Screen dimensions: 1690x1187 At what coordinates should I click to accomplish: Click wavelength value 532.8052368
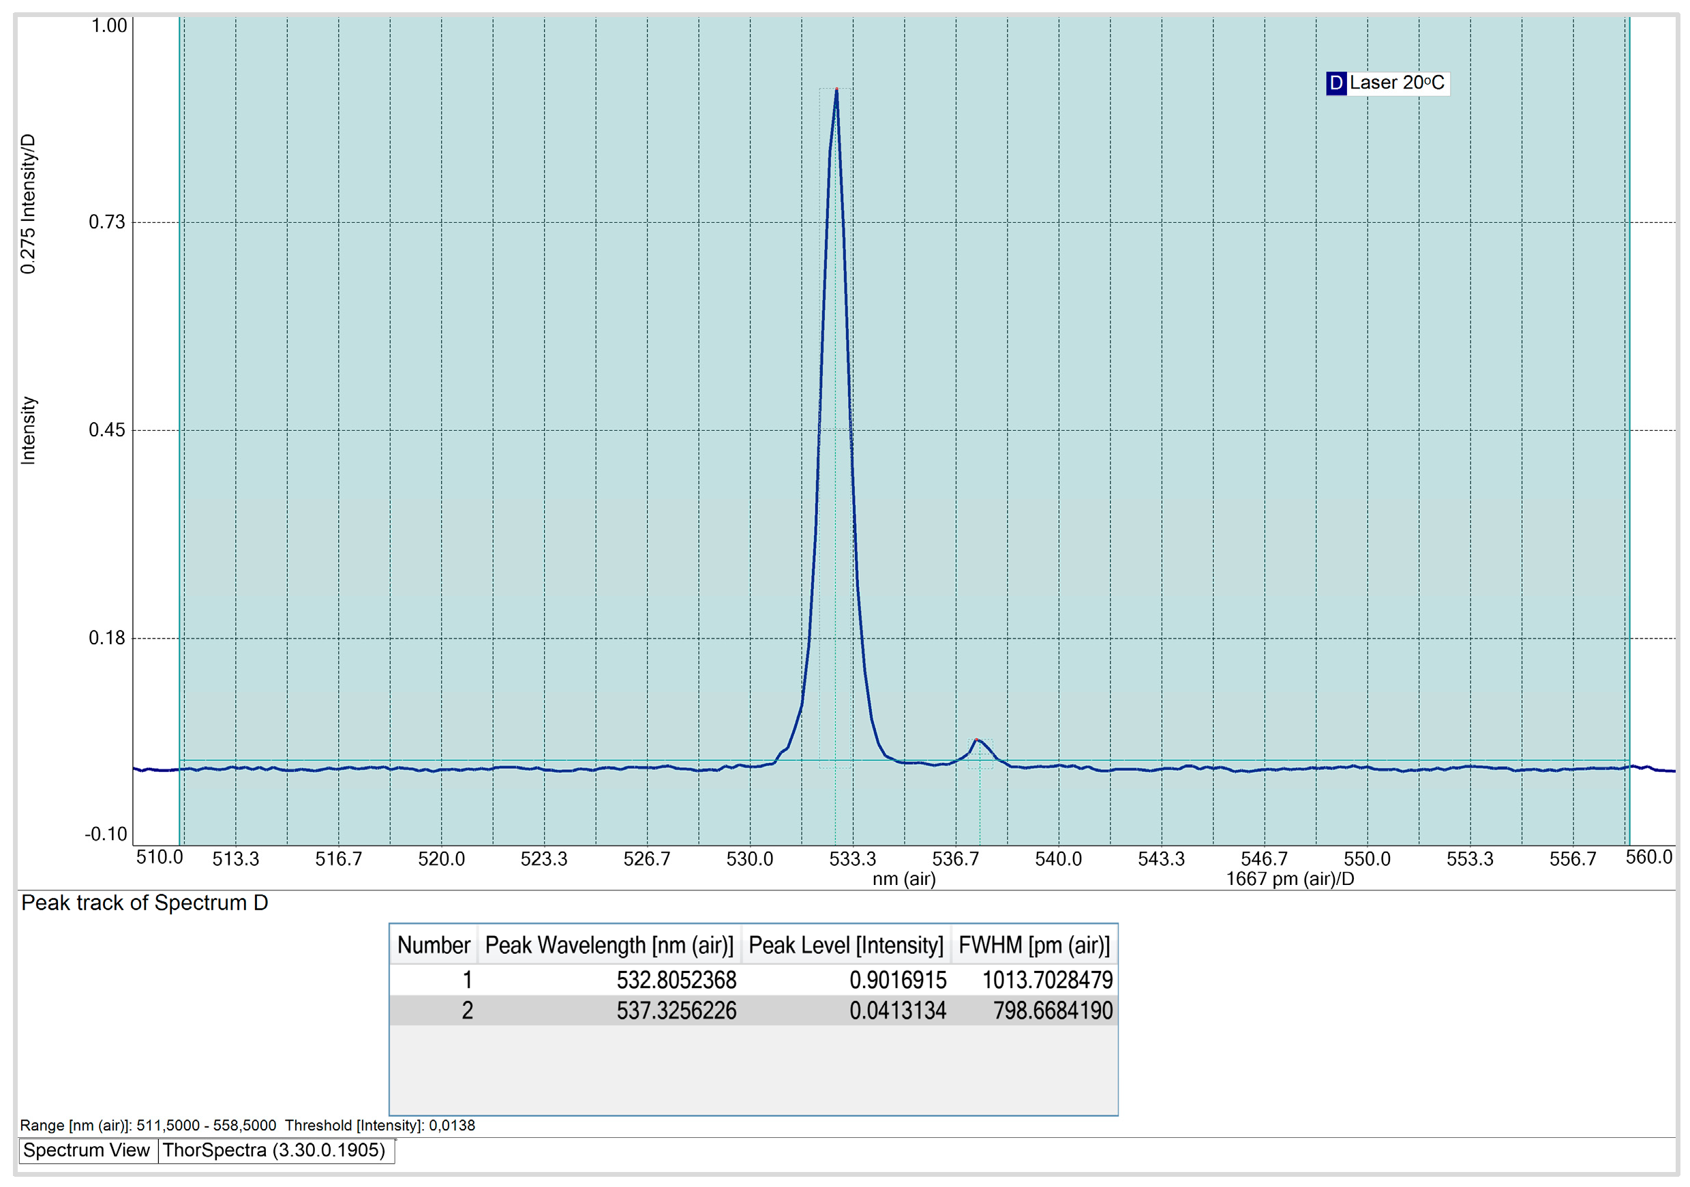[676, 980]
